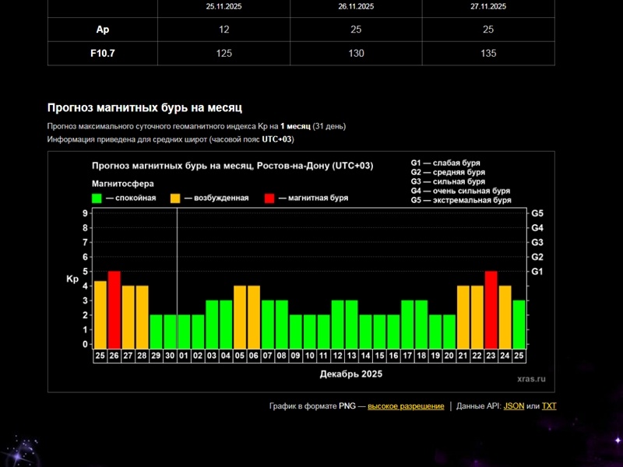Image resolution: width=623 pixels, height=467 pixels.
Task: Click the Декабрь 2025 axis label
Action: (x=351, y=374)
